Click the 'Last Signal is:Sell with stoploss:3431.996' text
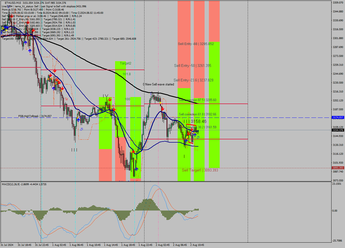The image size is (345, 248). point(63,6)
